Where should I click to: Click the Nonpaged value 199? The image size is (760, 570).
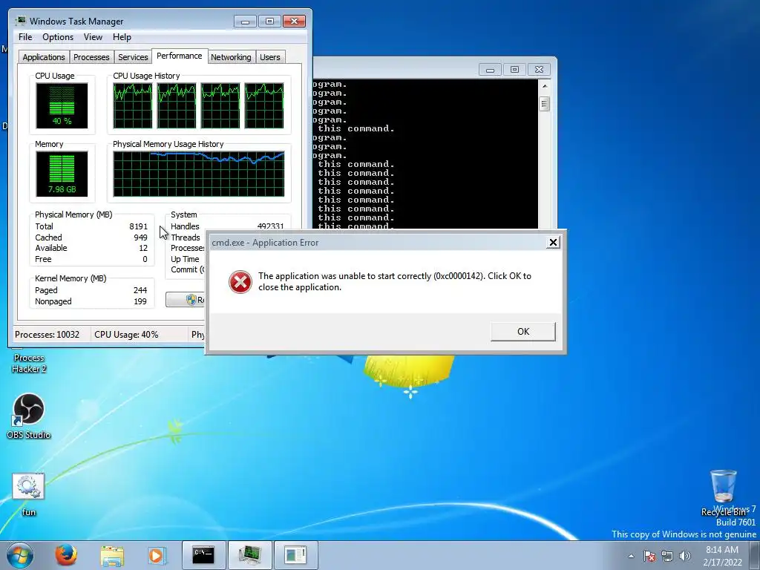(140, 301)
